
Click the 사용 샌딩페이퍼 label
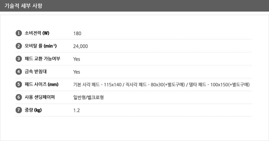coord(40,97)
